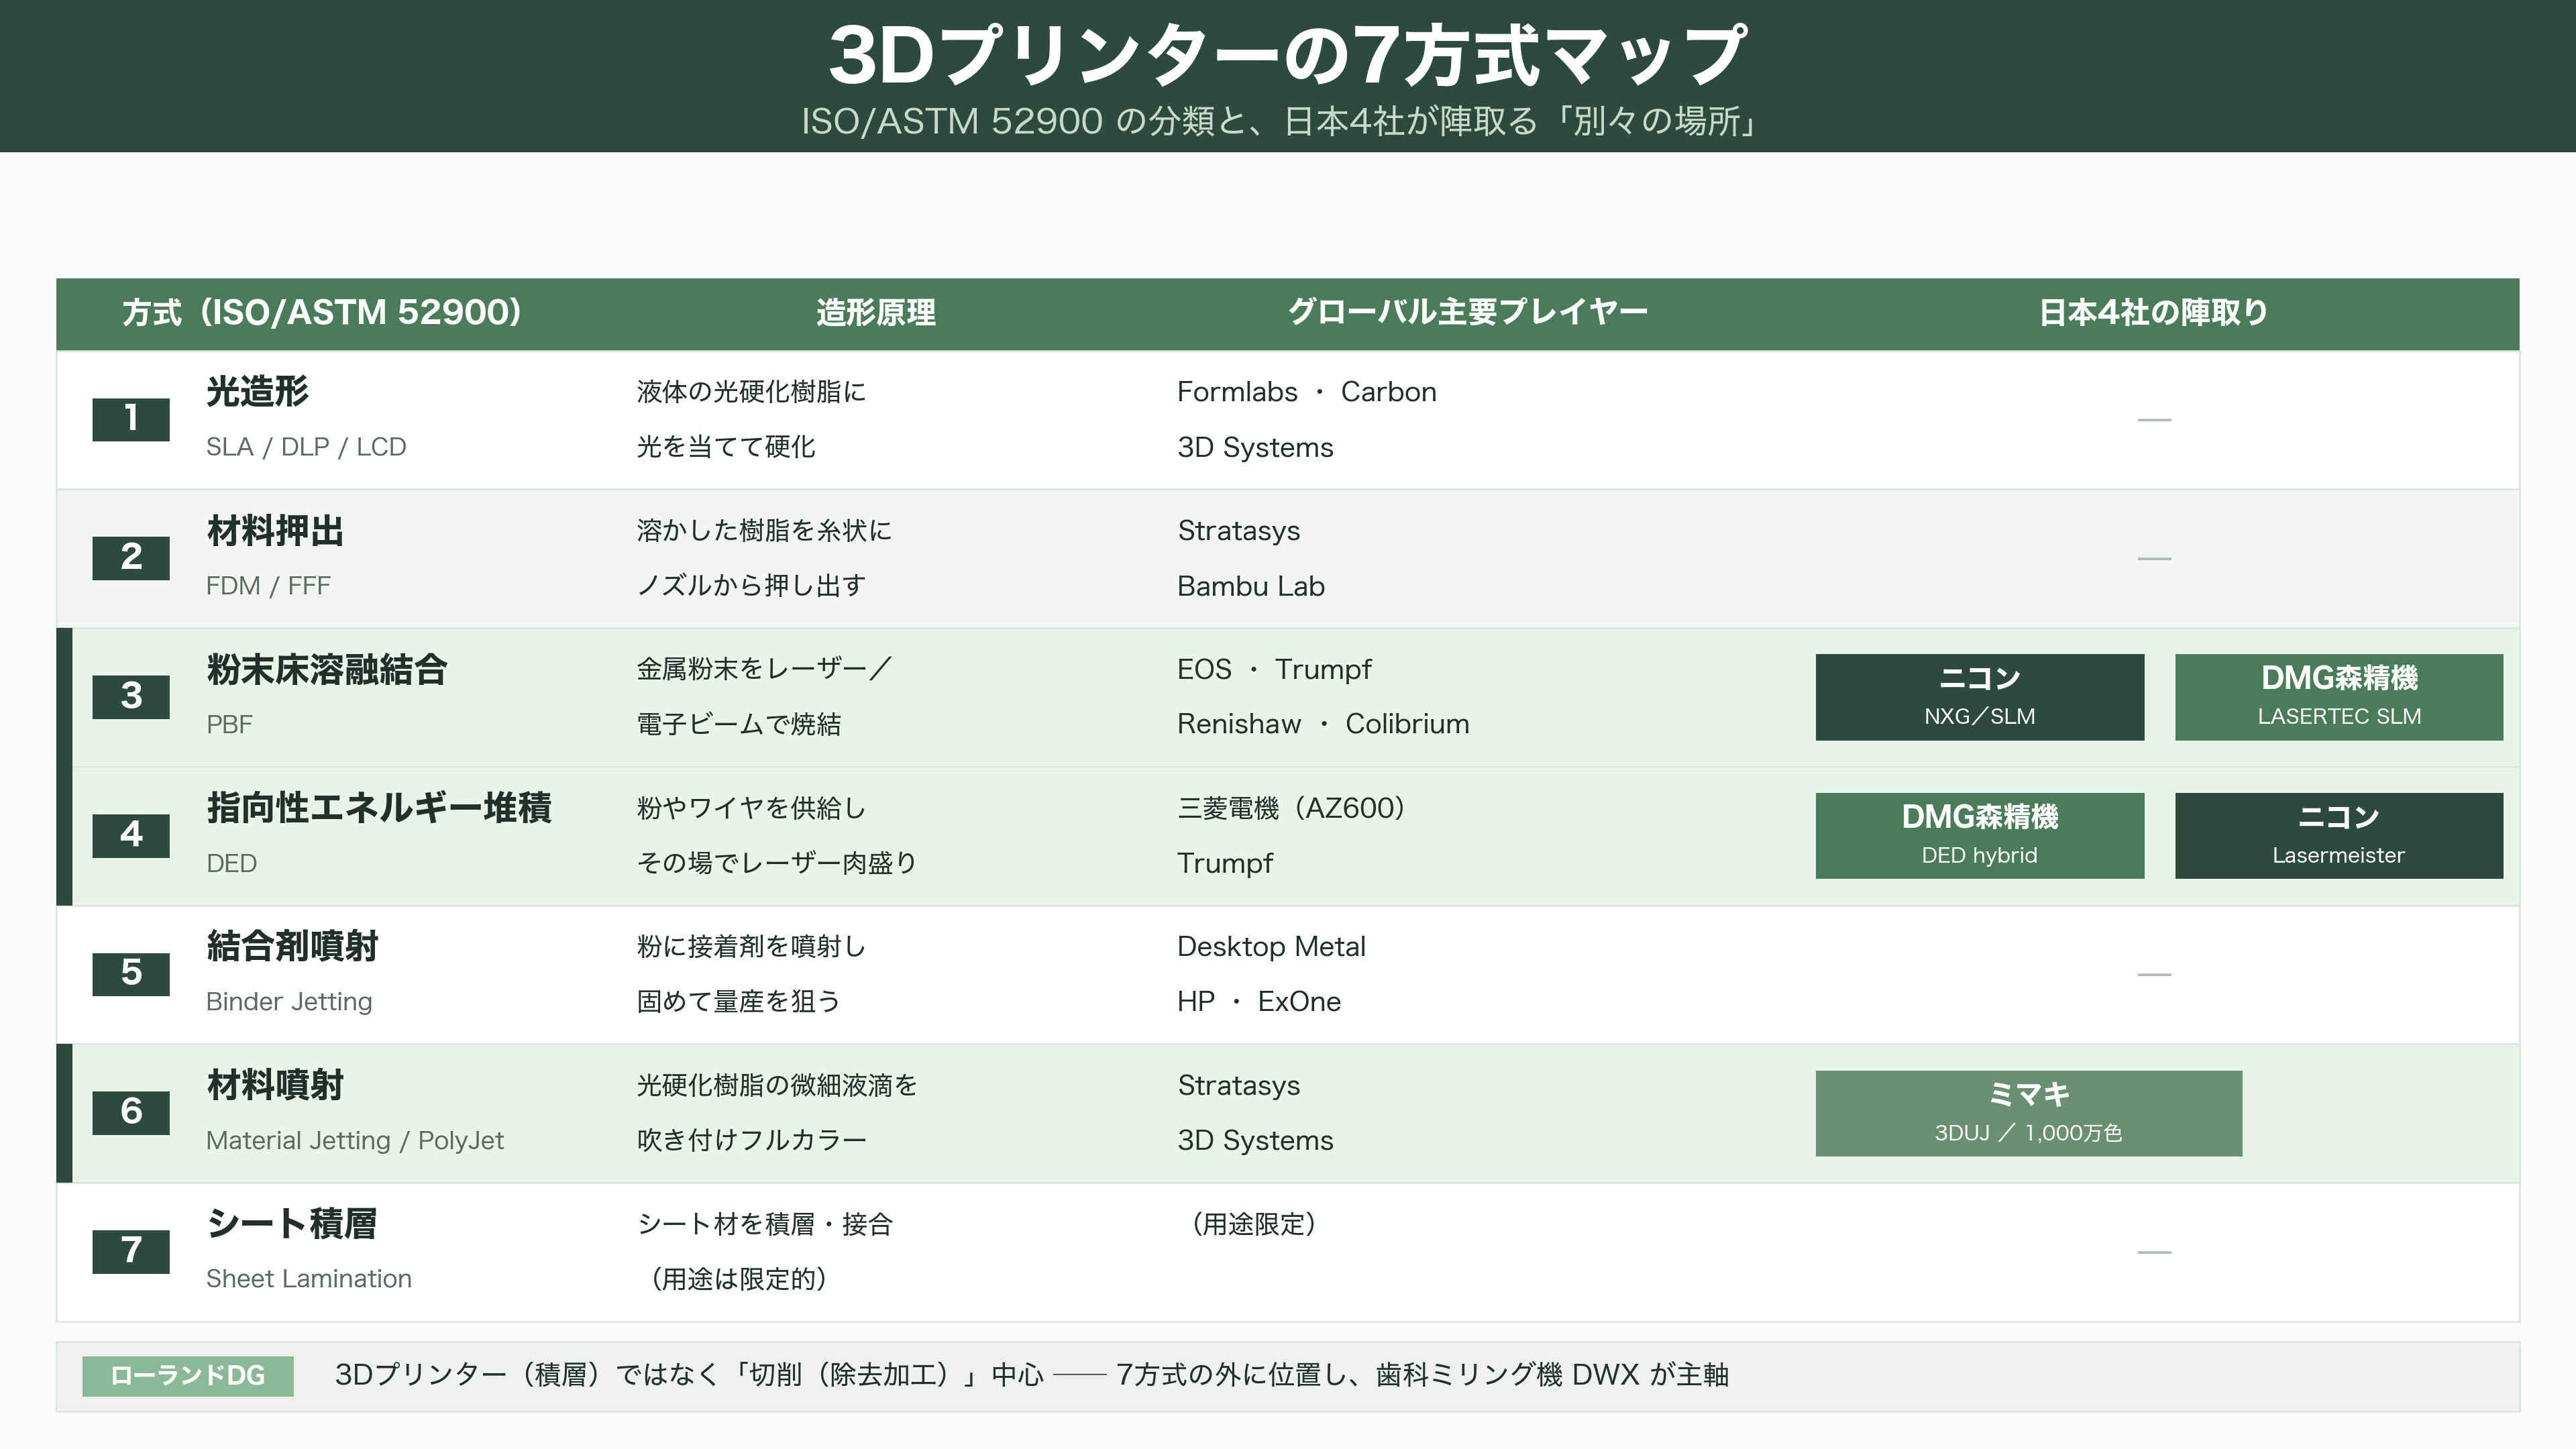2576x1449 pixels.
Task: Click the ローランドDG label badge
Action: [188, 1376]
